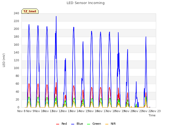Click the 160 y-axis tick label
This screenshot has width=172, height=129.
tap(16, 45)
